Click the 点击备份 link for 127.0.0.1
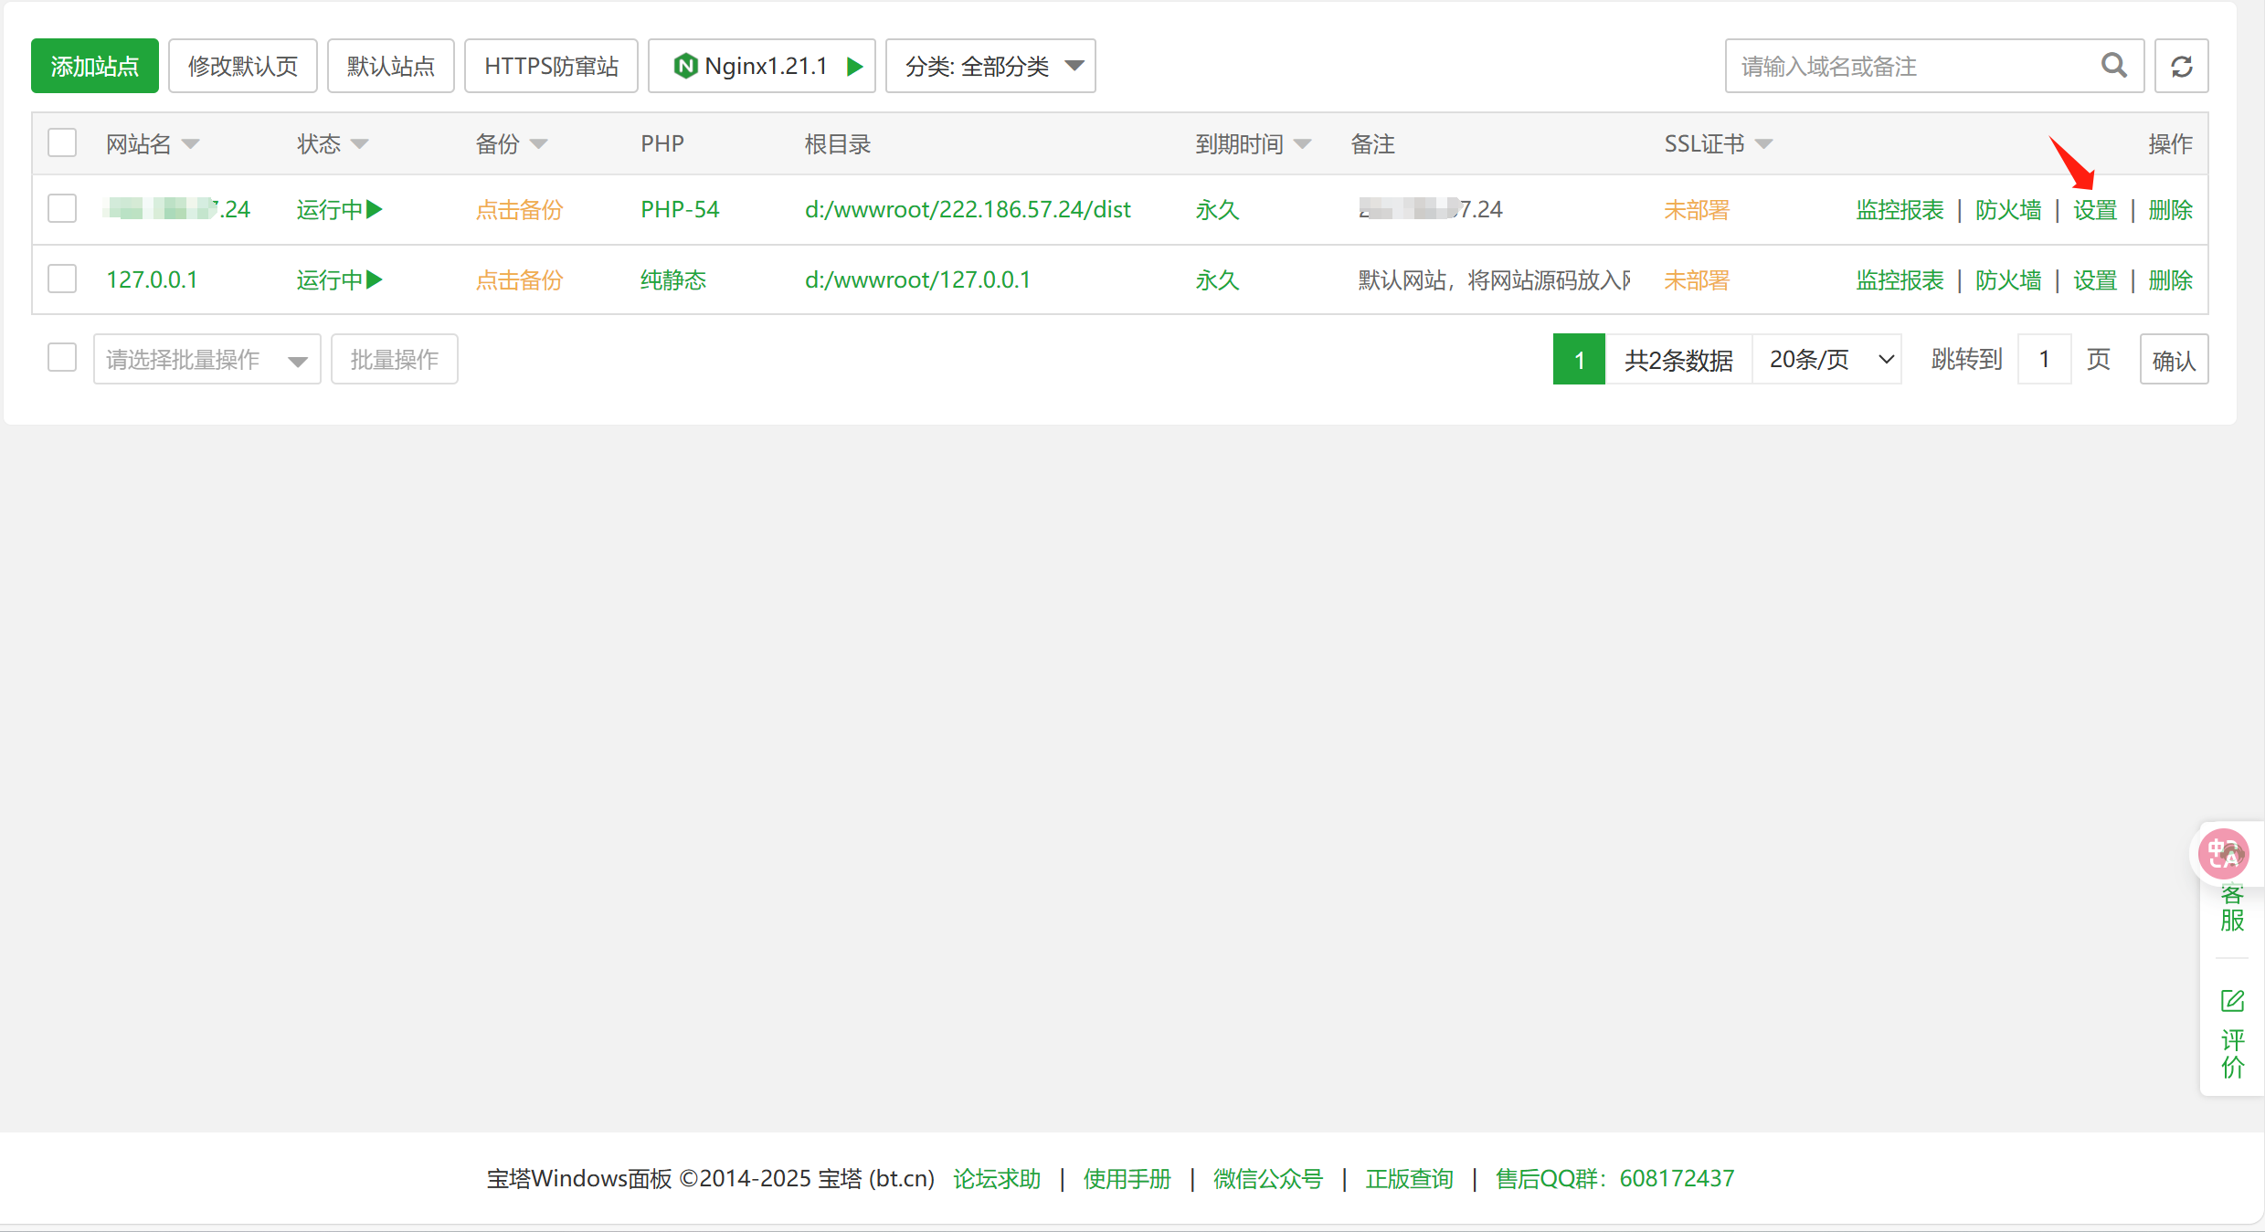Screen dimensions: 2265x1232 519,280
